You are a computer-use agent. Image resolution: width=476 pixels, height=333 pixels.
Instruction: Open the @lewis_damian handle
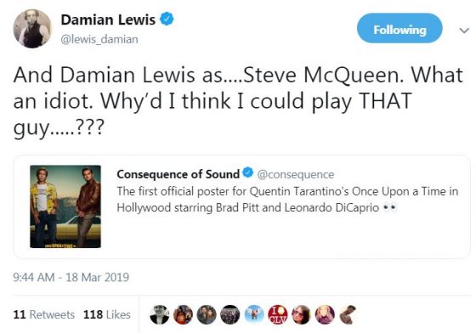pos(99,39)
